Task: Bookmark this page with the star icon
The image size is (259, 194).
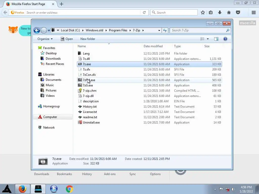Action: 203,13
